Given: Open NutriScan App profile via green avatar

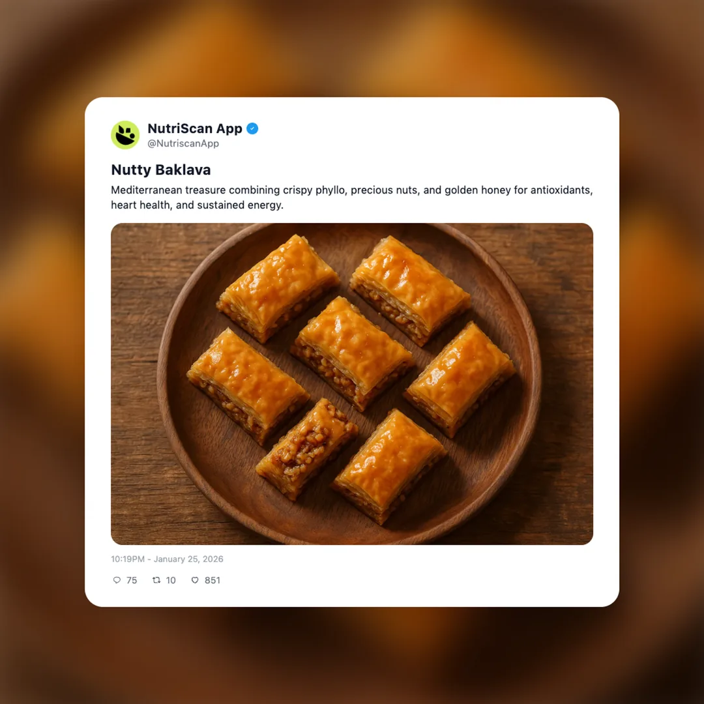Looking at the screenshot, I should (x=125, y=134).
